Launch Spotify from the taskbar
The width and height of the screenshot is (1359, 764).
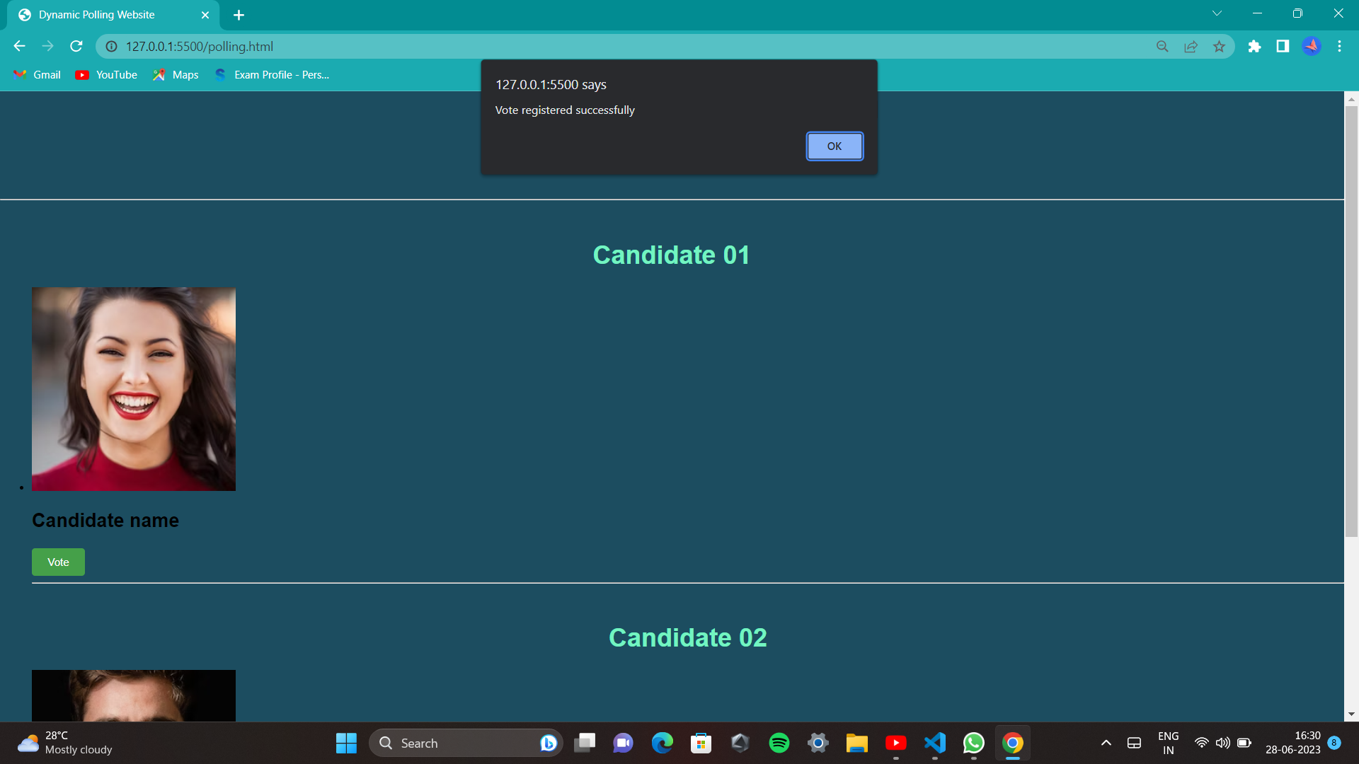coord(779,743)
